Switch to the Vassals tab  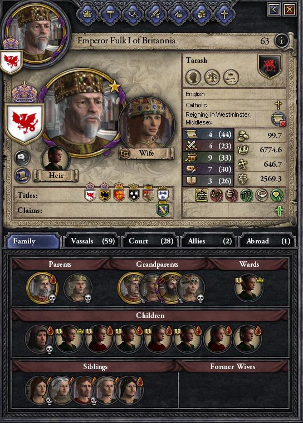(x=92, y=241)
